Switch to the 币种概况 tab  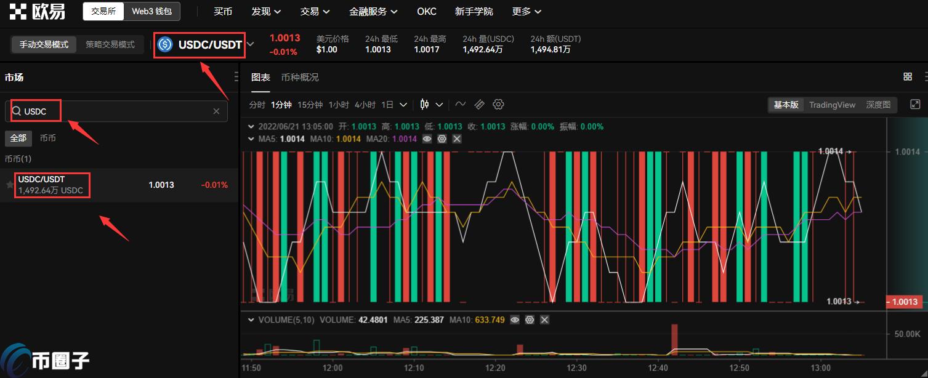300,77
